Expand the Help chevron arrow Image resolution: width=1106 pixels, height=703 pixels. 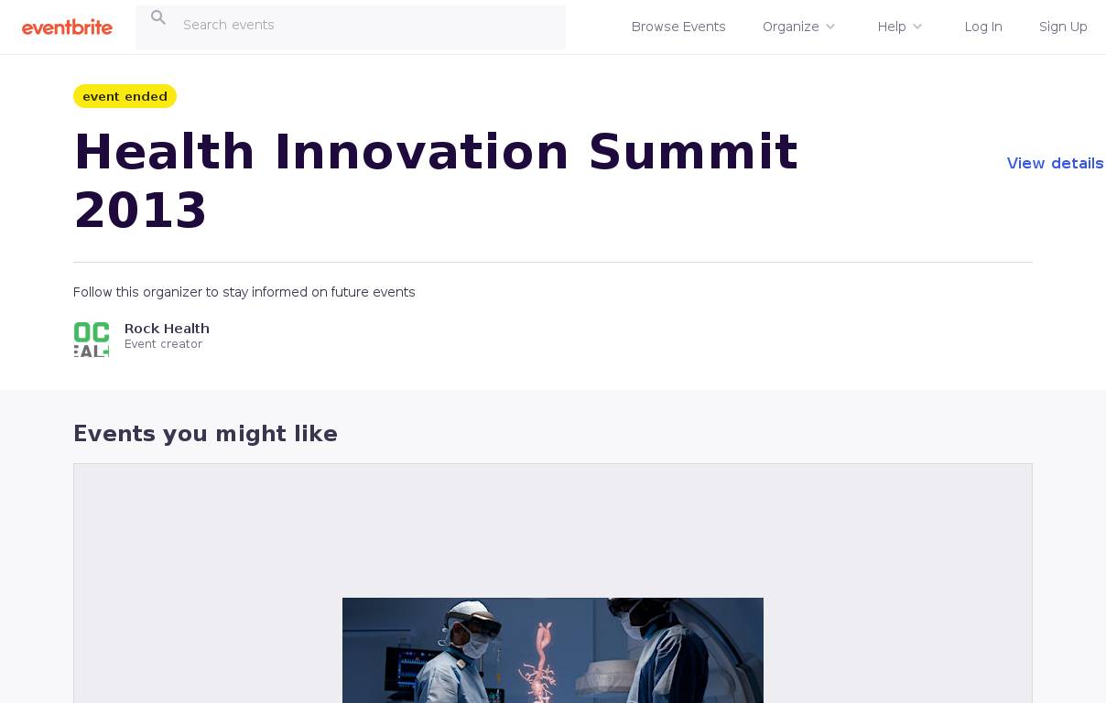(917, 27)
